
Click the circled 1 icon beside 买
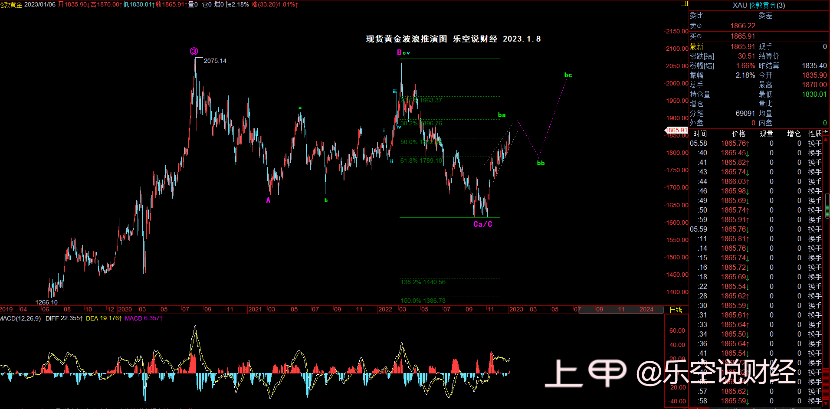pos(699,36)
